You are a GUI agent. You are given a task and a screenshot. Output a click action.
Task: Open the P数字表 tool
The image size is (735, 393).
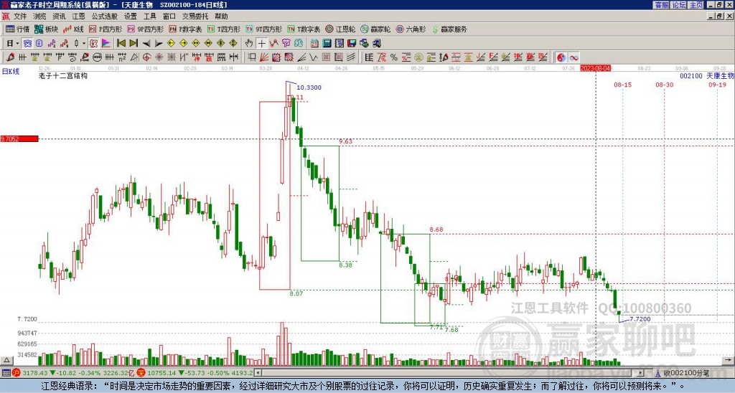pyautogui.click(x=185, y=29)
